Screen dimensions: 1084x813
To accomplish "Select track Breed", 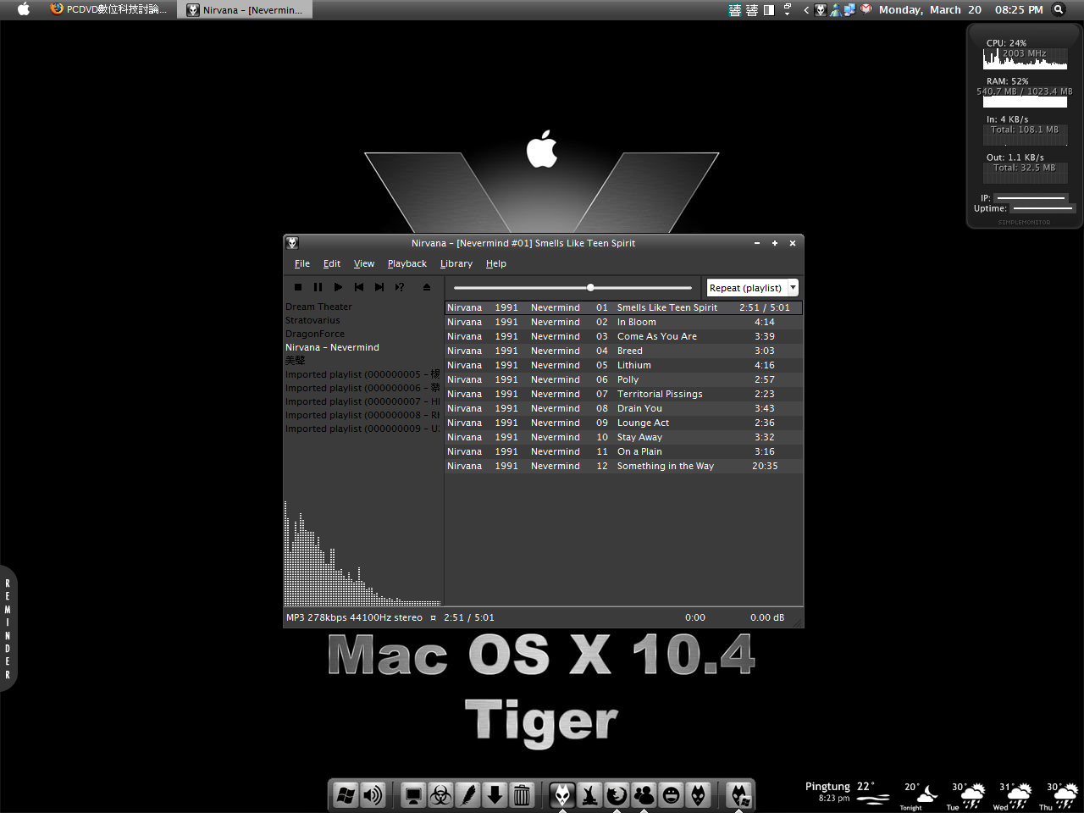I will [x=623, y=351].
